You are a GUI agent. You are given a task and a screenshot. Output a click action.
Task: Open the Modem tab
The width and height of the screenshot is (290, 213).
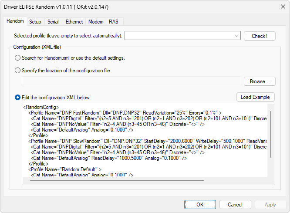[96, 22]
